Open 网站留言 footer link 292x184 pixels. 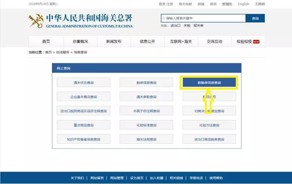(x=97, y=178)
